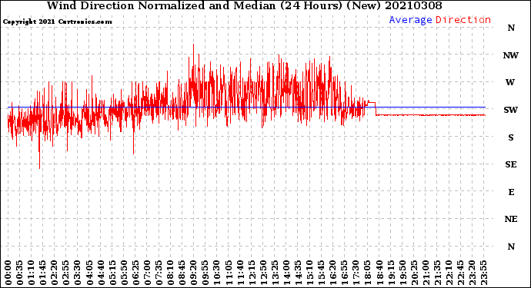The width and height of the screenshot is (531, 288).
Task: Select the '21:35' time tick label
Action: point(437,273)
